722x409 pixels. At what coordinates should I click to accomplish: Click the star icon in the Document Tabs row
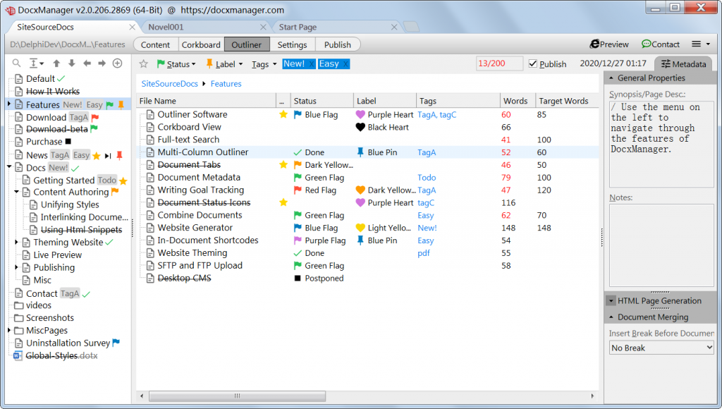pyautogui.click(x=283, y=164)
